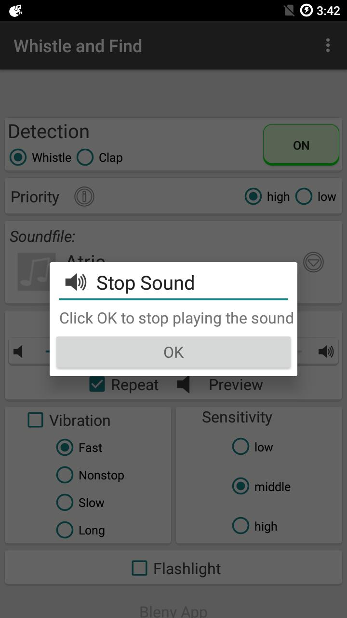Image resolution: width=347 pixels, height=618 pixels.
Task: Enable the Vibration checkbox
Action: click(35, 420)
